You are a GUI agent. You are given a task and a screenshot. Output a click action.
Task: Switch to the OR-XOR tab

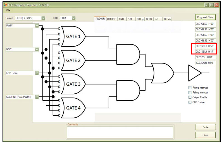(111, 19)
